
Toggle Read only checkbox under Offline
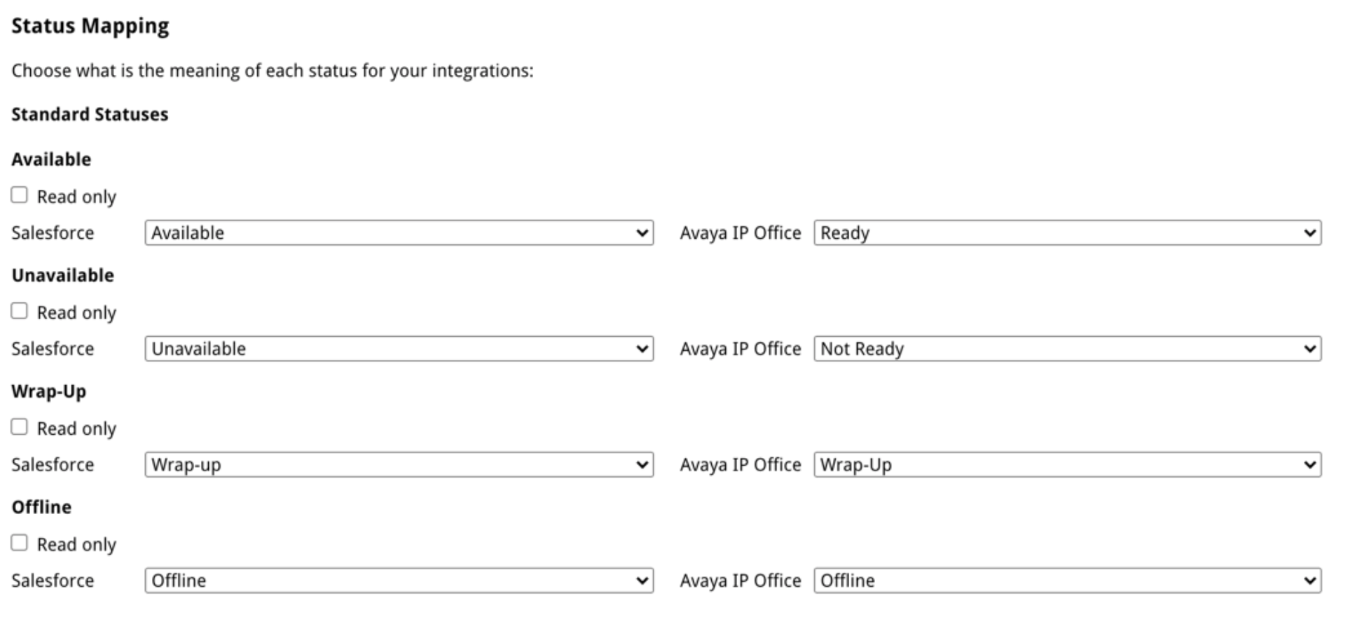click(x=20, y=543)
